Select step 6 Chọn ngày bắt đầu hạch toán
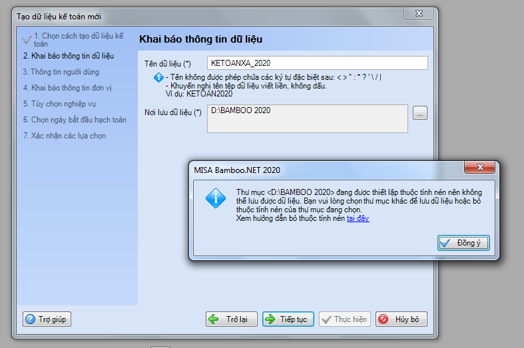 pos(75,120)
